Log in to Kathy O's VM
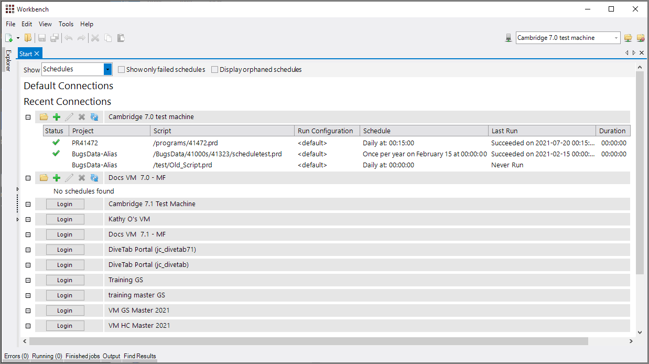 click(x=64, y=219)
